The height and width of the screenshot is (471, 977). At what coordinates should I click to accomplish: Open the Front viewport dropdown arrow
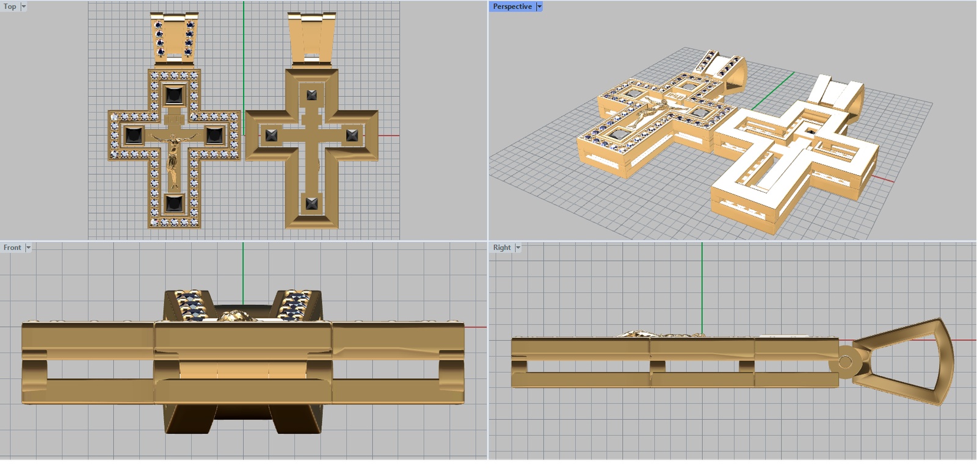coord(28,248)
